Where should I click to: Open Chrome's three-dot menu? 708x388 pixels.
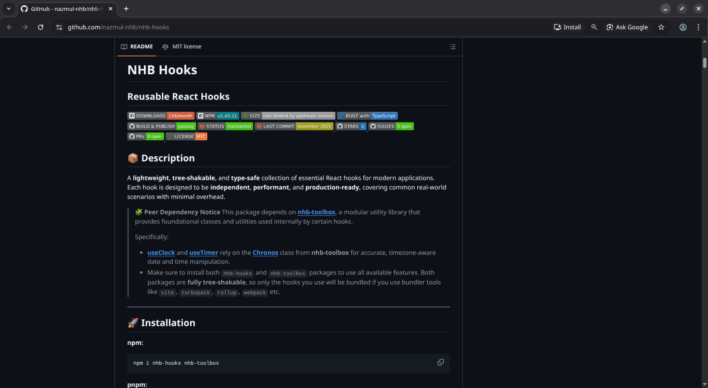698,27
